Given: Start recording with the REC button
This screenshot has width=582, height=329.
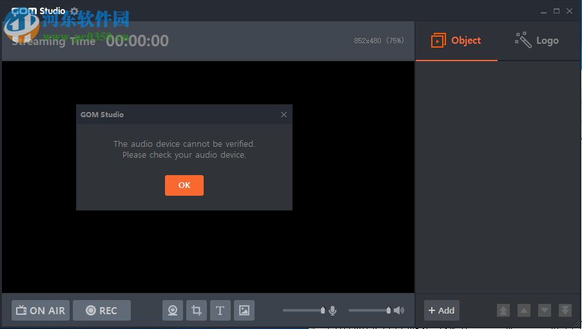Looking at the screenshot, I should coord(102,310).
